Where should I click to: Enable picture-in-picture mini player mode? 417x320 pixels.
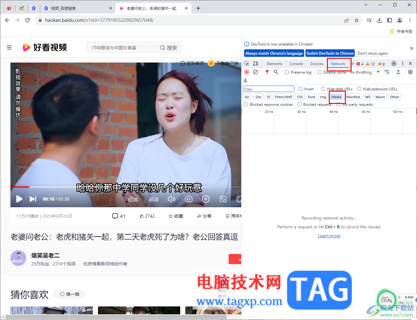223,199
